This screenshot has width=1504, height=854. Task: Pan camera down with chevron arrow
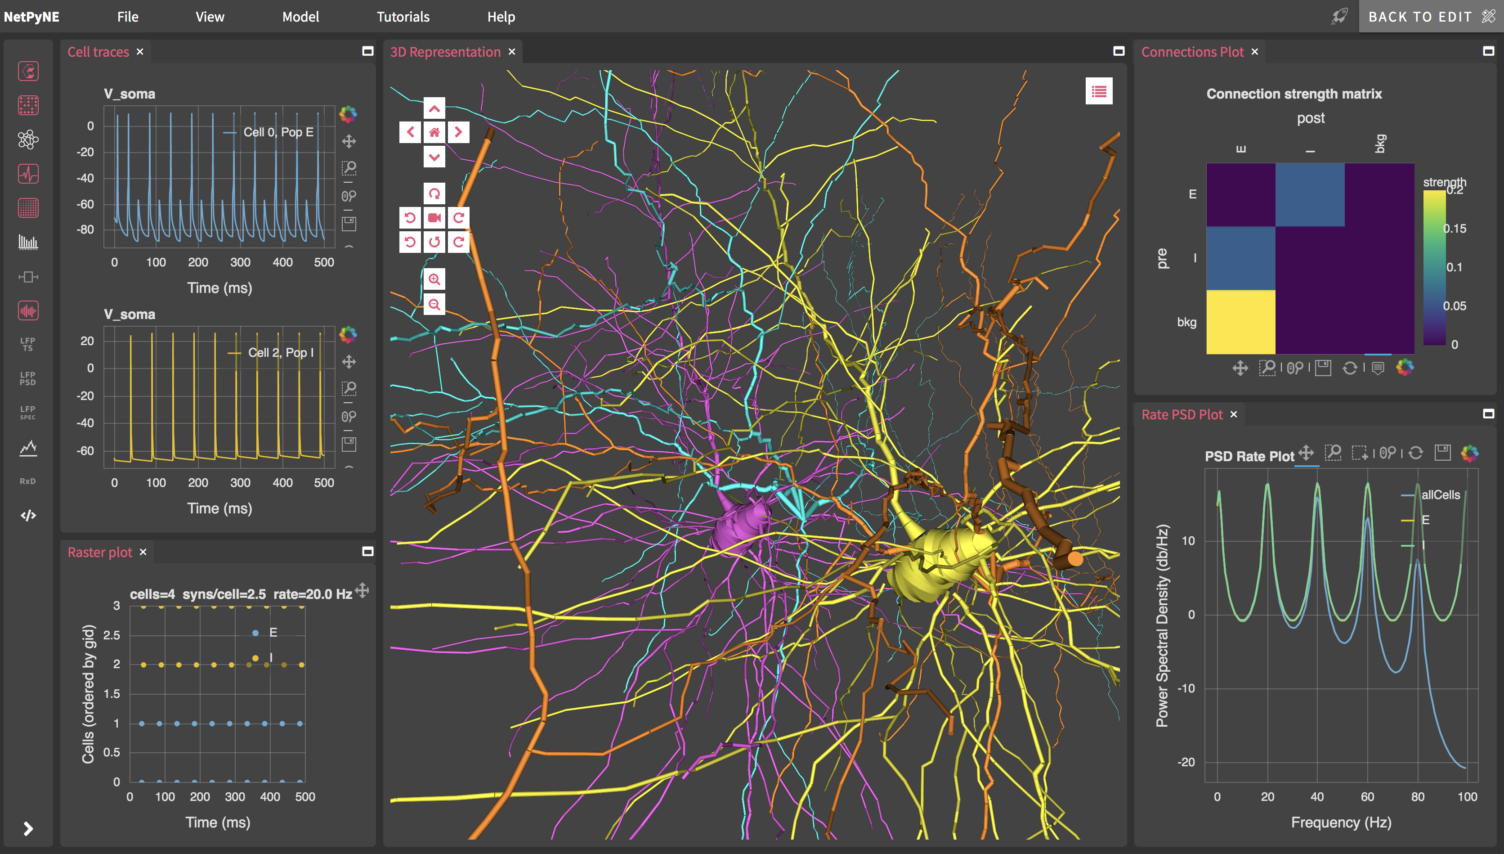pyautogui.click(x=434, y=157)
